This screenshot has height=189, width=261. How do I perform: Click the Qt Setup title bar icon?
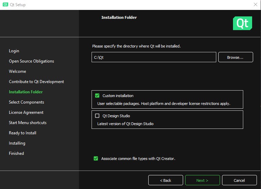(5, 4)
